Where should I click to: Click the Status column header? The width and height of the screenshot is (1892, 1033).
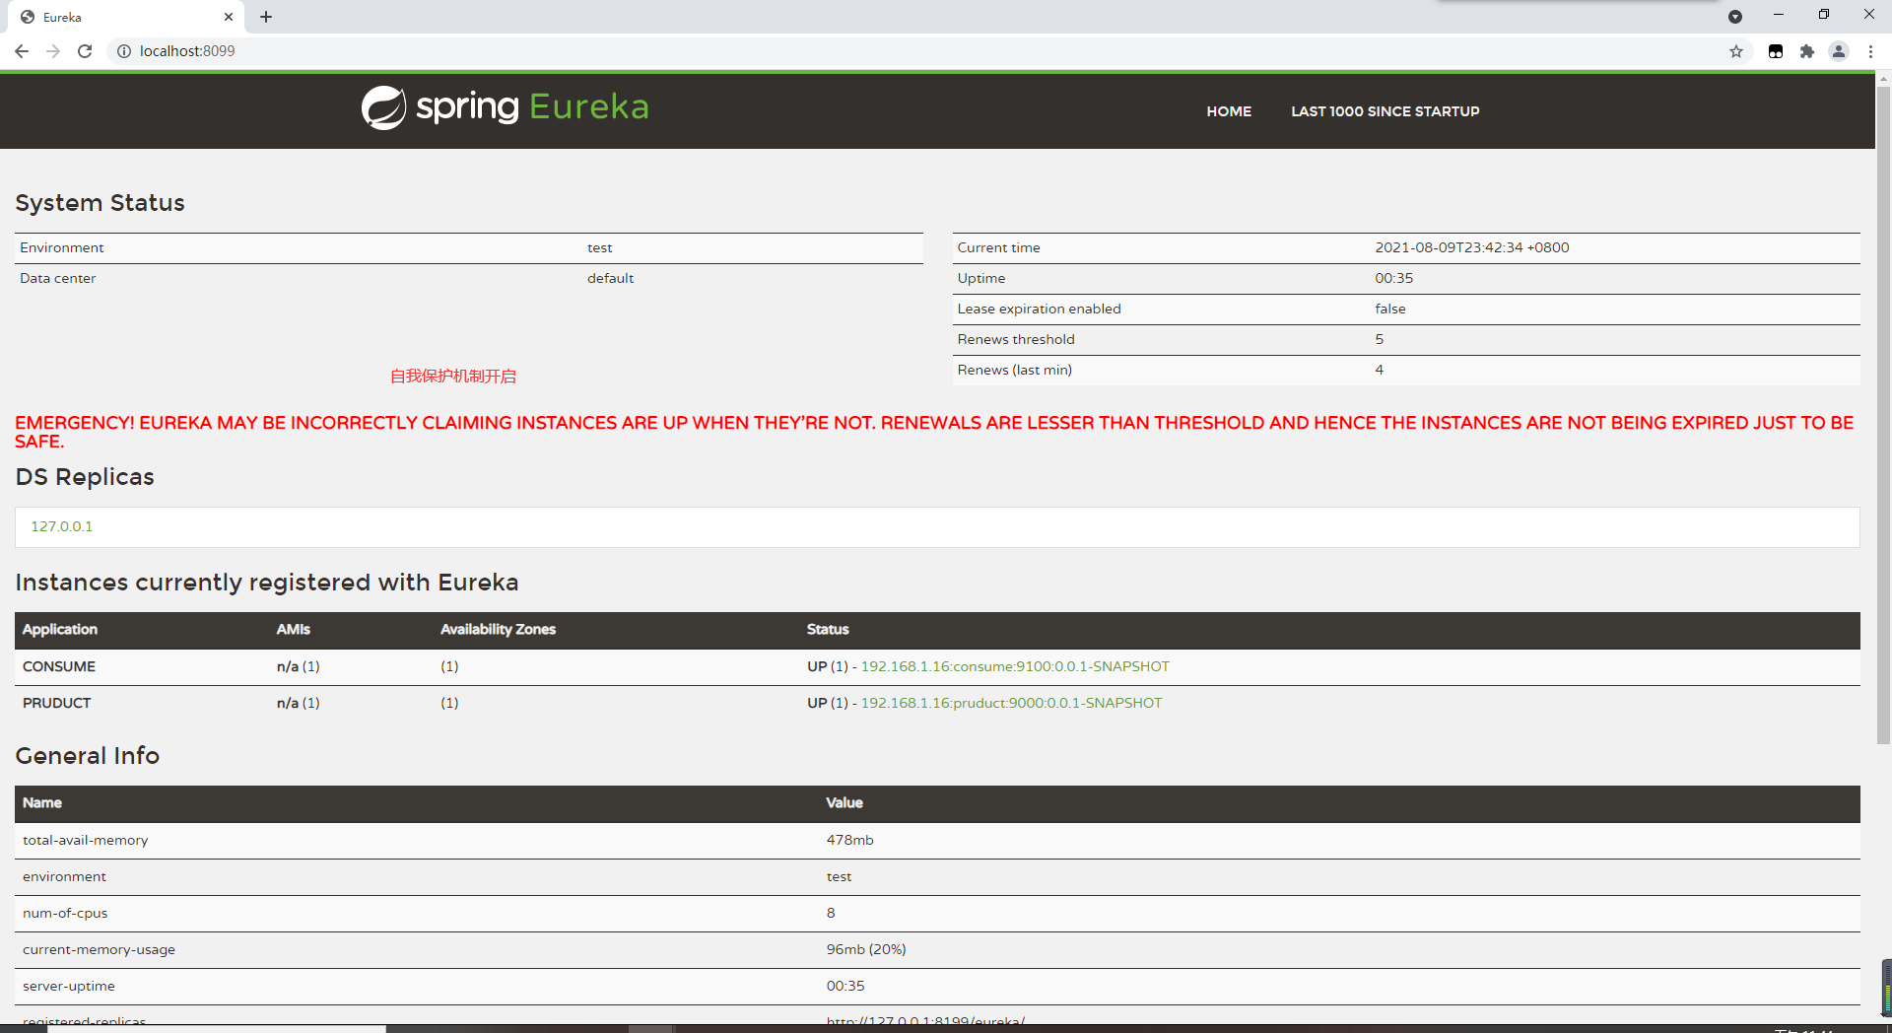pos(828,629)
